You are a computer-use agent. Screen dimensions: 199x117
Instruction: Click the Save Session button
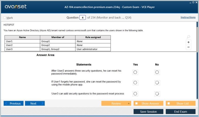pyautogui.click(x=148, y=112)
